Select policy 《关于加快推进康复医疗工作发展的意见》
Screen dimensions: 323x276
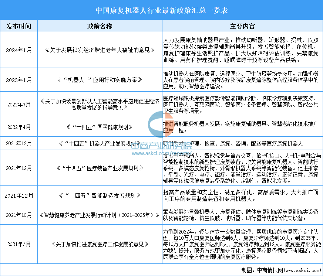100,244
